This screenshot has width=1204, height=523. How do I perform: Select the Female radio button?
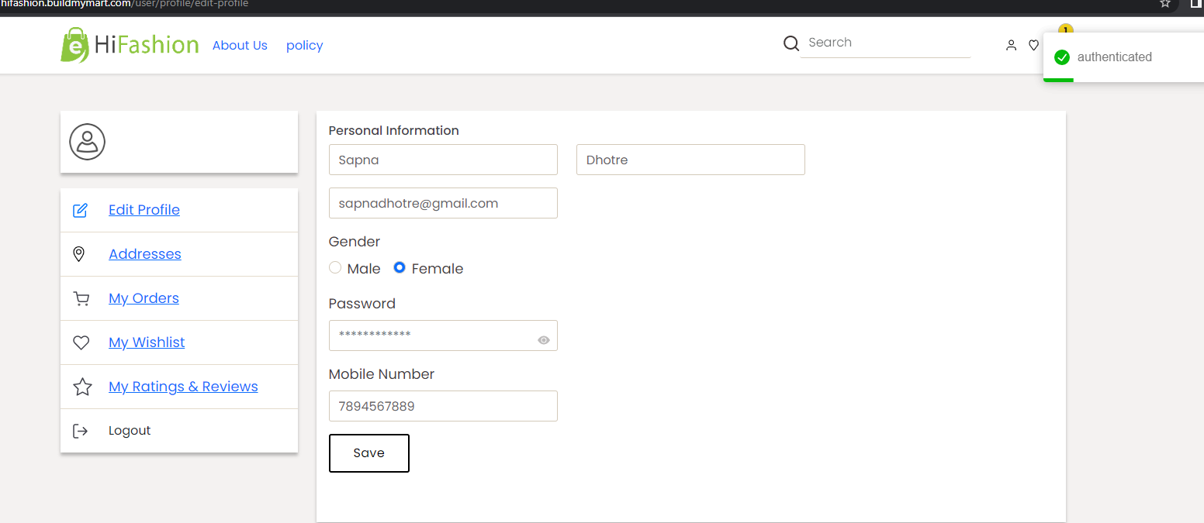coord(400,267)
